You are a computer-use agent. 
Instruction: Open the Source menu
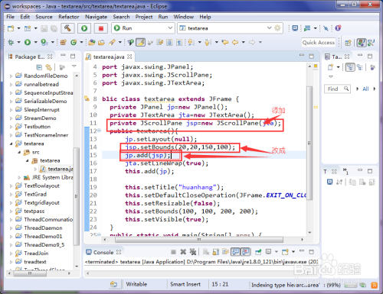[x=44, y=17]
